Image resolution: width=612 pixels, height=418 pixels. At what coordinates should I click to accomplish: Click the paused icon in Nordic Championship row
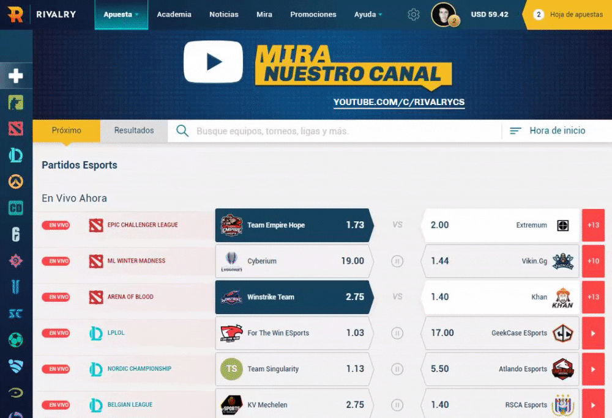[x=397, y=369]
